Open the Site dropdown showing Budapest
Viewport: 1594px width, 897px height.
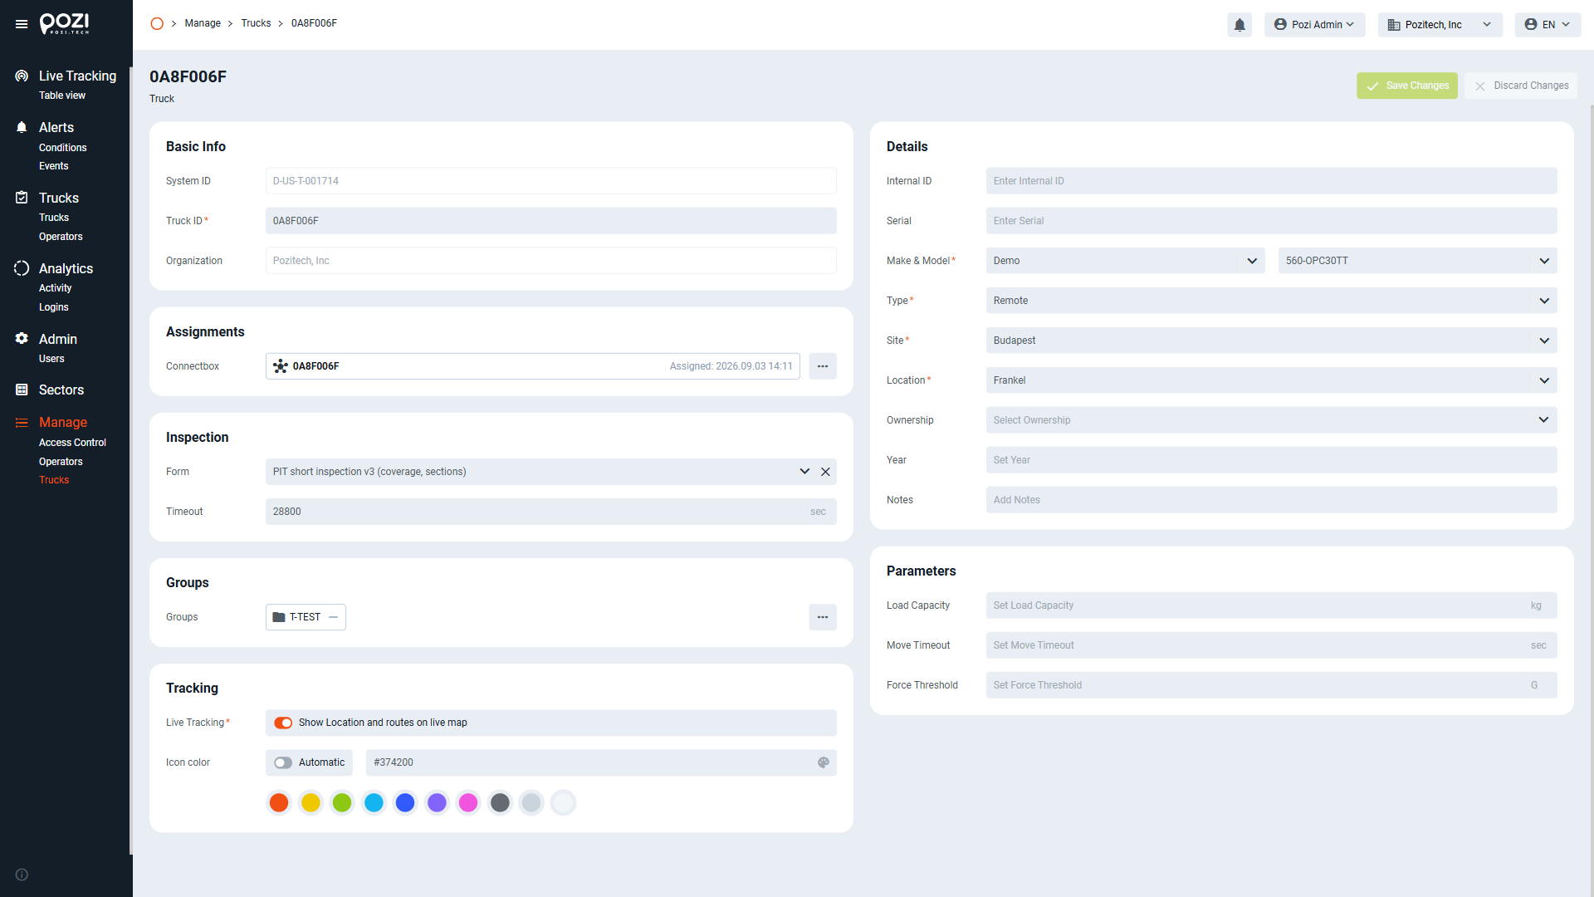pos(1271,341)
